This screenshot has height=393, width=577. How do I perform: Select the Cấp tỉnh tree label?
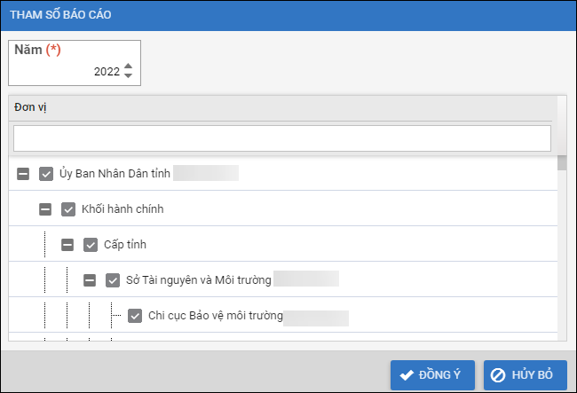[124, 245]
